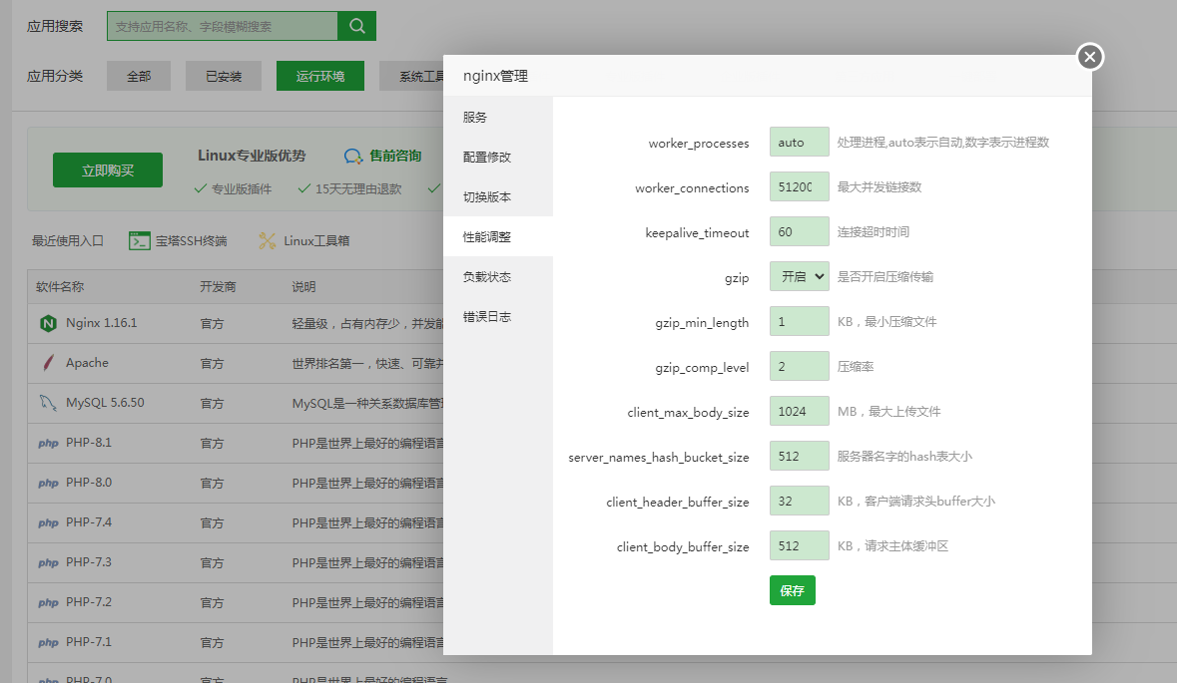Edit the worker_processes field
The height and width of the screenshot is (683, 1177).
point(799,142)
